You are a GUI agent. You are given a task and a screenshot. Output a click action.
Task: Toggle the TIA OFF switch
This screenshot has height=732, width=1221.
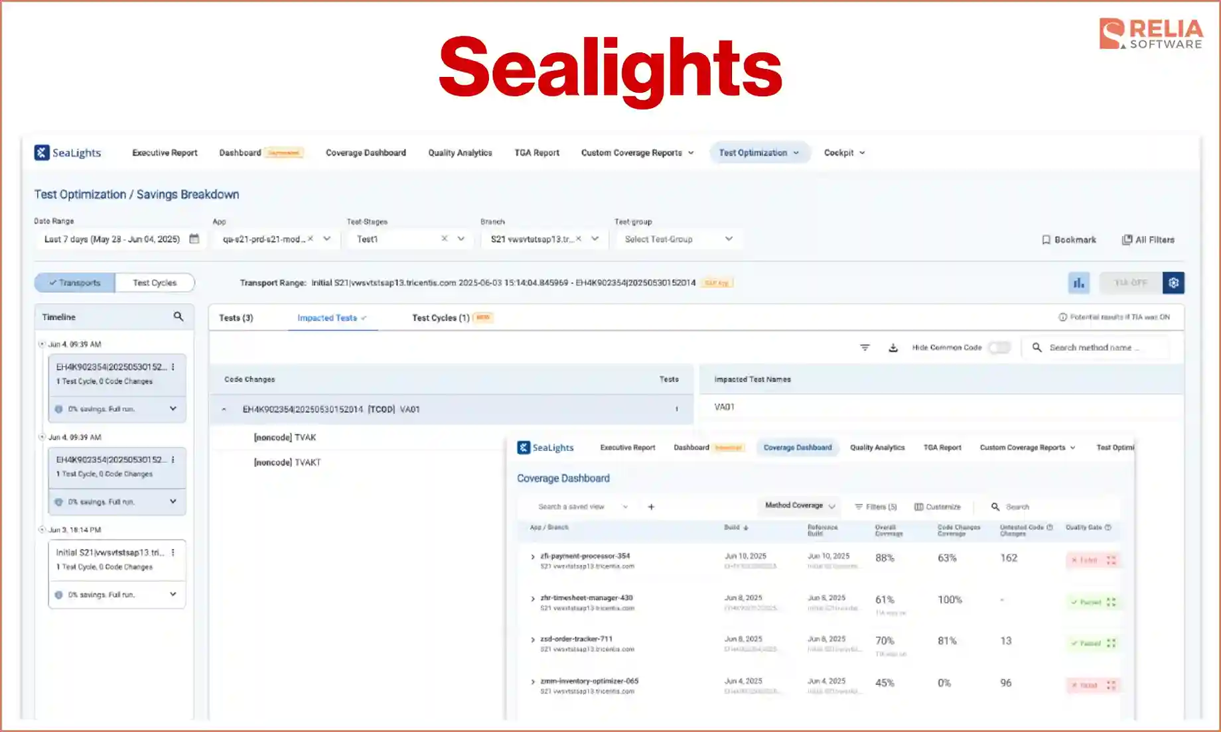click(x=1131, y=283)
